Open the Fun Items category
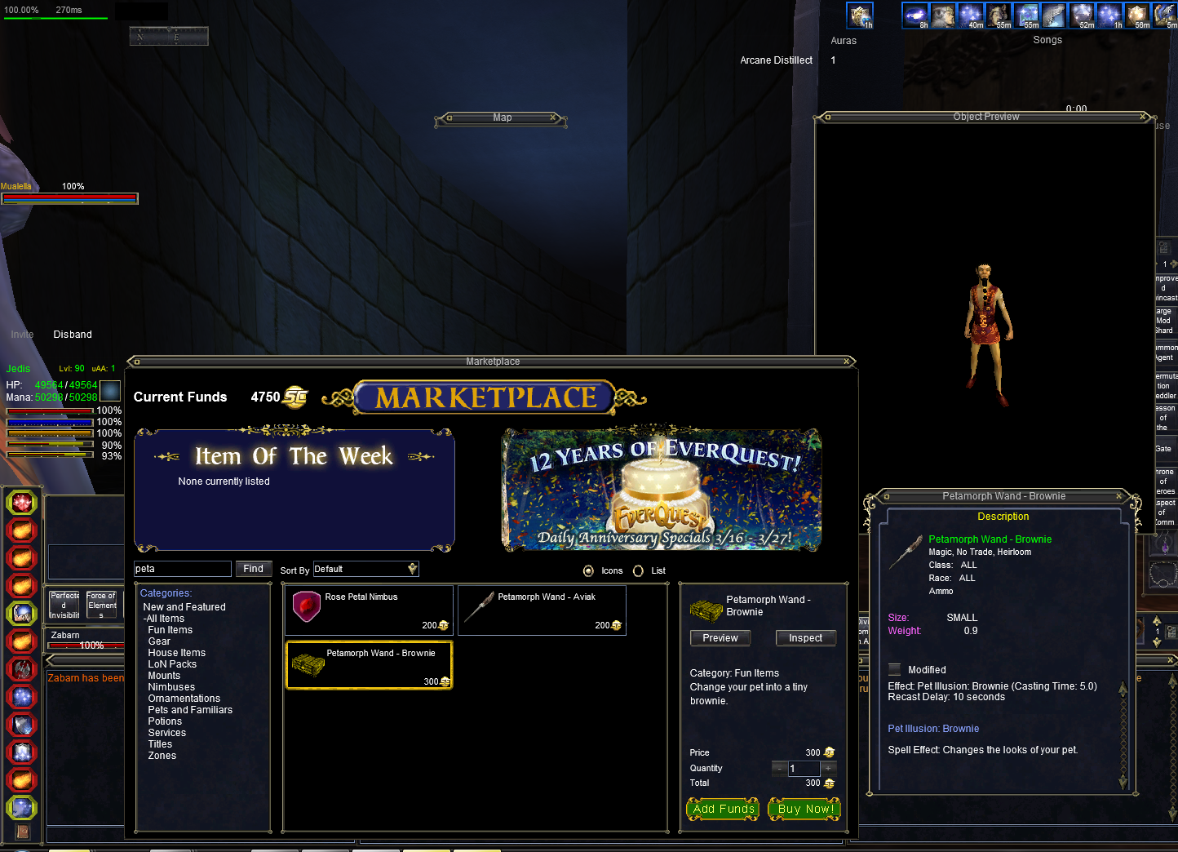Viewport: 1178px width, 852px height. tap(170, 630)
